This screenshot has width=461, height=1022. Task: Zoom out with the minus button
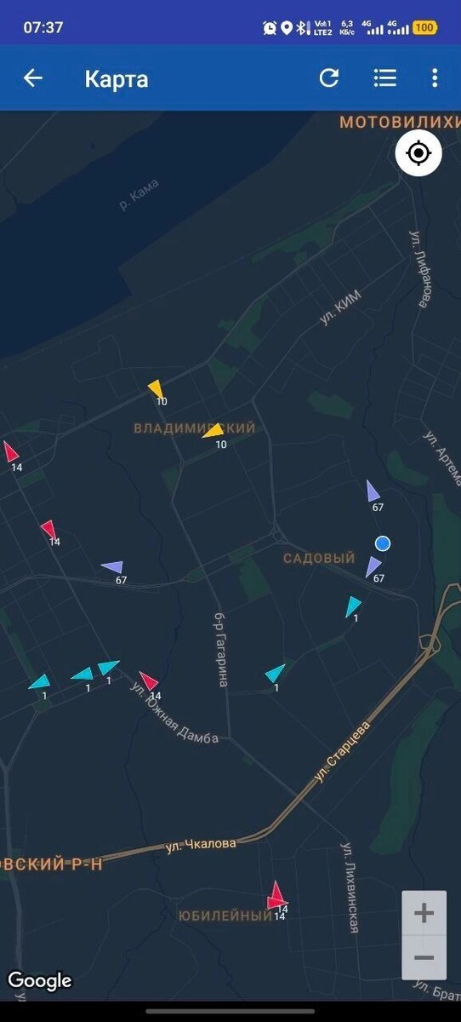[x=424, y=958]
